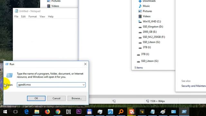206x116 pixels.
Task: Click the floppy disk icon on taskbar
Action: 89,112
